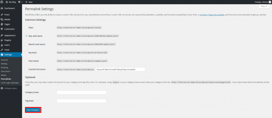
Task: Click the Day and name example URL
Action: [x=88, y=36]
